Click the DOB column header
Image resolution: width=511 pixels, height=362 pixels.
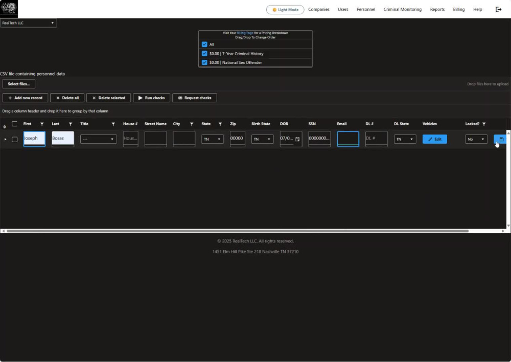(x=284, y=124)
